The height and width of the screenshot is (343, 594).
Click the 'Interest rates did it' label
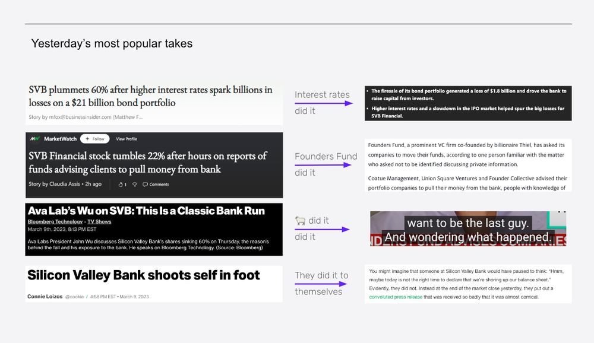tap(322, 103)
